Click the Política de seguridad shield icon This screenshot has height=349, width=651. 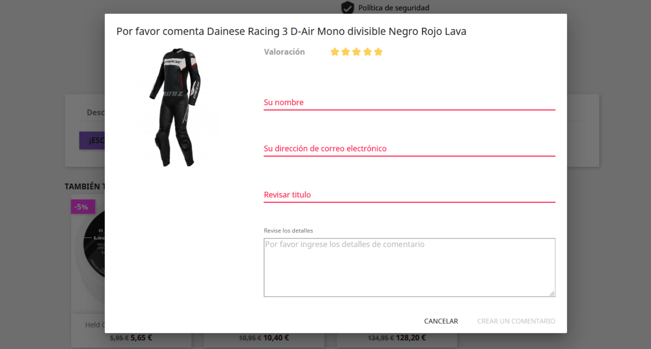point(347,8)
